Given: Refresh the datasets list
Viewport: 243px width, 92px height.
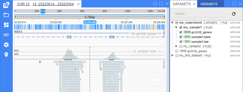Looking at the screenshot, I should 234,14.
